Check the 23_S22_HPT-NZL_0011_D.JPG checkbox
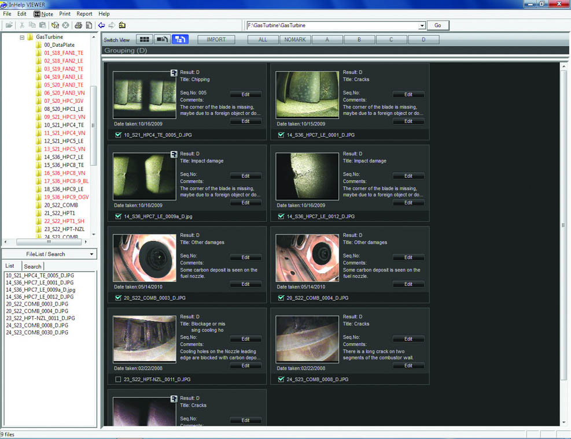The width and height of the screenshot is (571, 439). point(118,380)
